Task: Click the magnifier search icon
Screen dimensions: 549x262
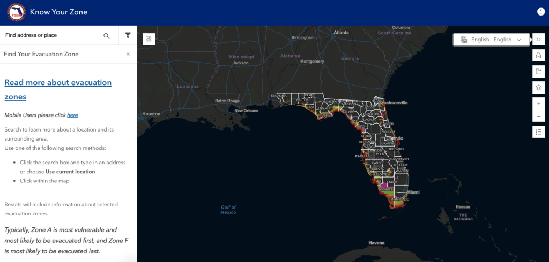Action: pos(107,36)
